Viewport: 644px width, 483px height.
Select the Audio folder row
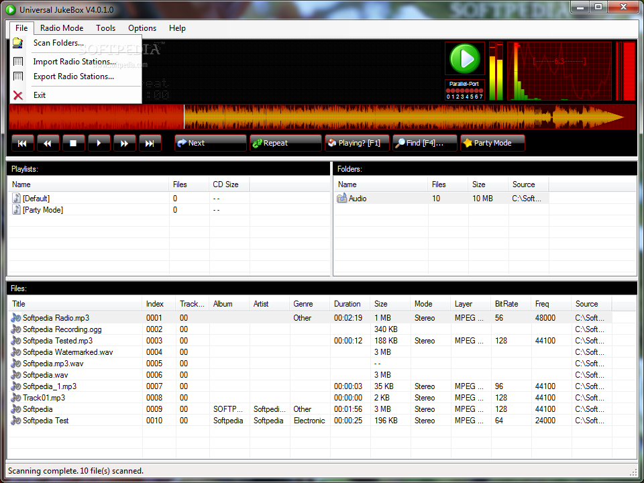pos(443,199)
